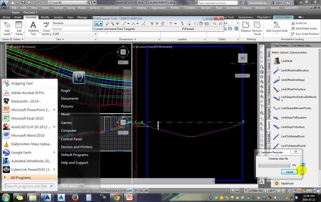The image size is (321, 202).
Task: Cancel the Camtasia Recorder video creation
Action: pyautogui.click(x=289, y=172)
